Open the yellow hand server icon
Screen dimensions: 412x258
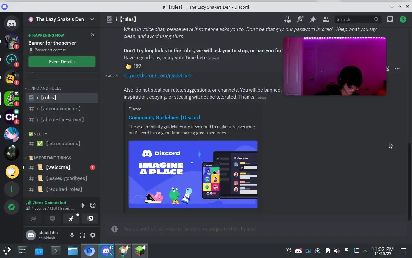pos(12,171)
